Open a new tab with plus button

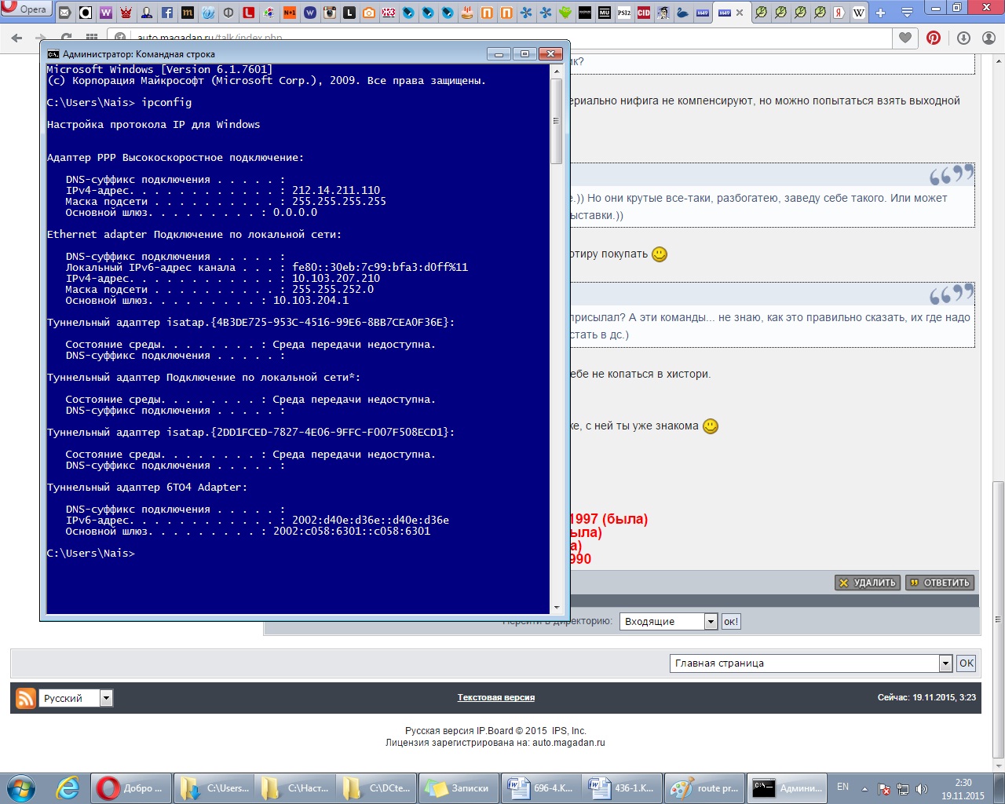pos(880,13)
